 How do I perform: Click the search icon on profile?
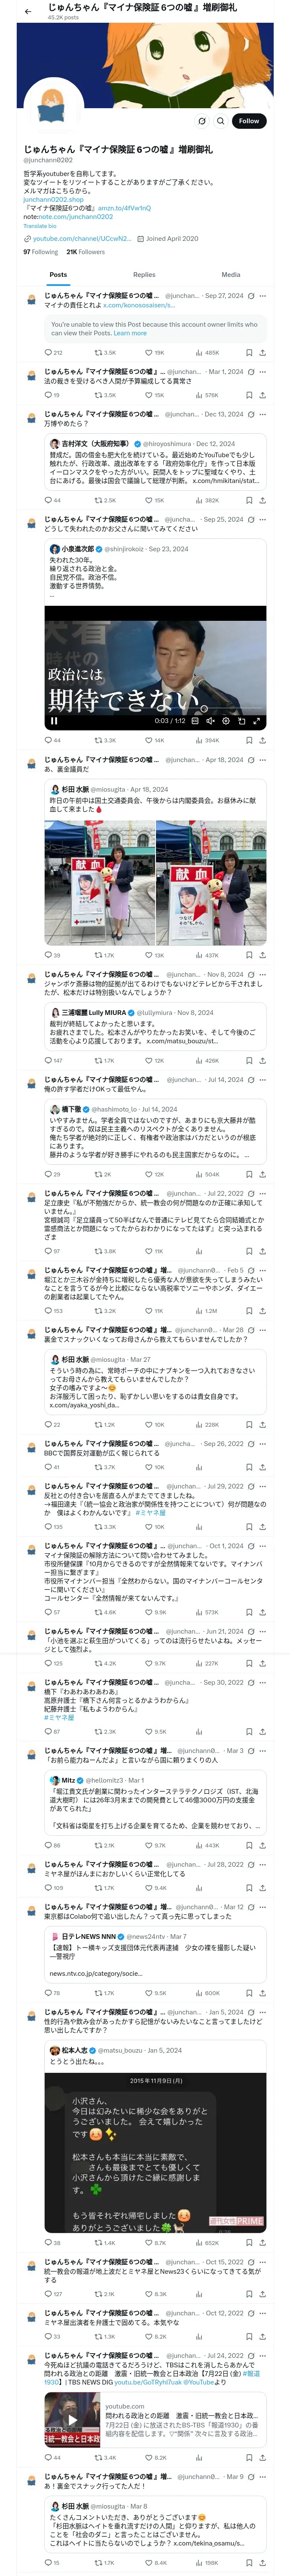pos(221,121)
